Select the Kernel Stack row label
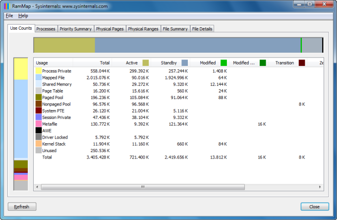The image size is (337, 220). (54, 144)
